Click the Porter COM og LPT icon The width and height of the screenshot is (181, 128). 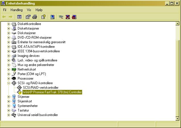coord(14,74)
